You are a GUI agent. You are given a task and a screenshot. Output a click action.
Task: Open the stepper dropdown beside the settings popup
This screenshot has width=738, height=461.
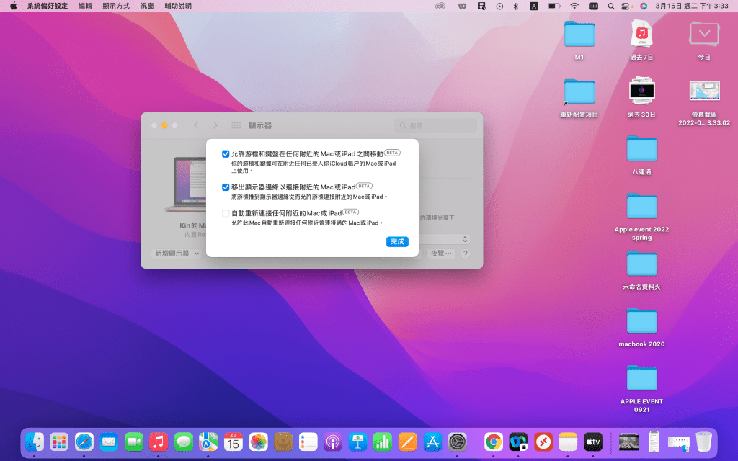pos(464,239)
